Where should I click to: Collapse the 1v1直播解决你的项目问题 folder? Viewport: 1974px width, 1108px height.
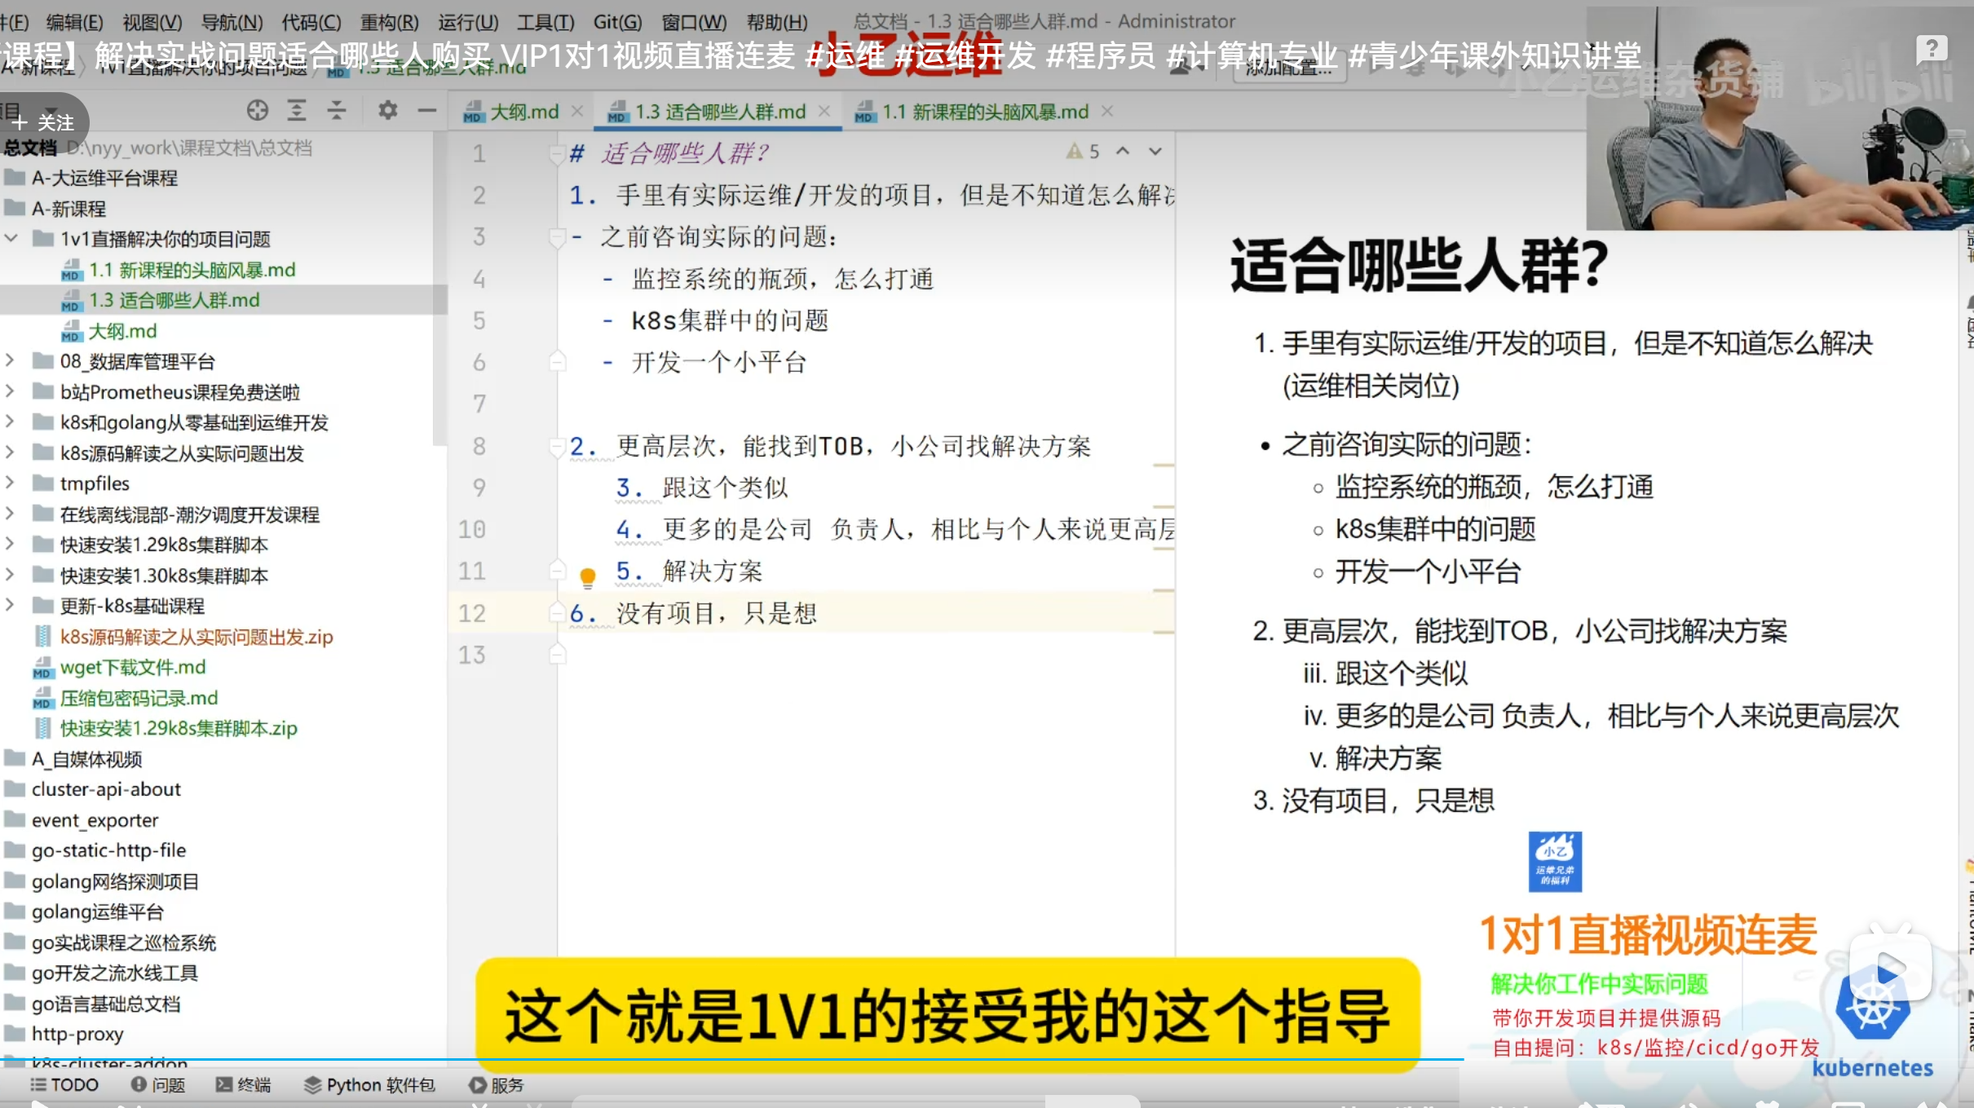pyautogui.click(x=12, y=239)
